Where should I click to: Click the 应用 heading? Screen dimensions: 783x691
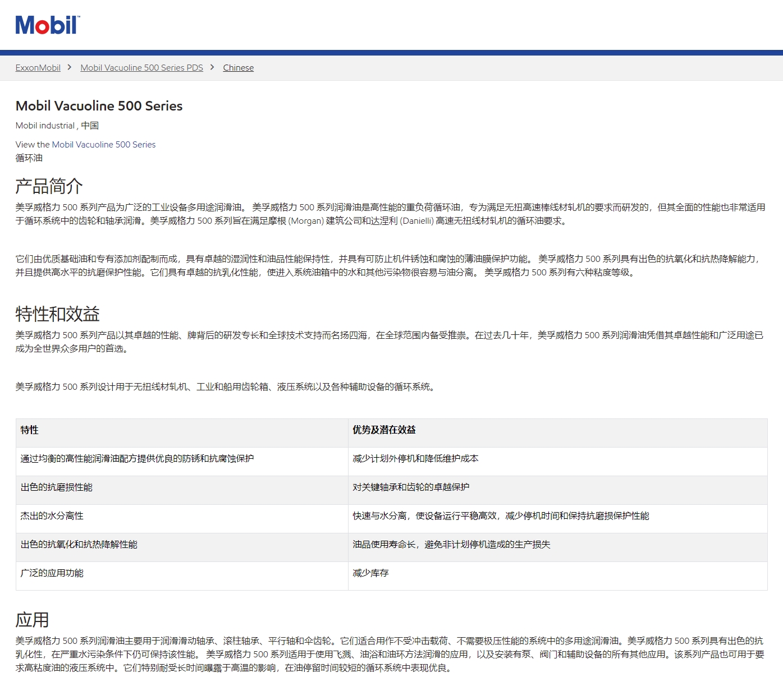point(33,620)
